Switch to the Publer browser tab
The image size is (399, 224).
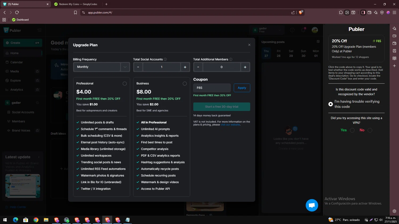click(x=26, y=4)
